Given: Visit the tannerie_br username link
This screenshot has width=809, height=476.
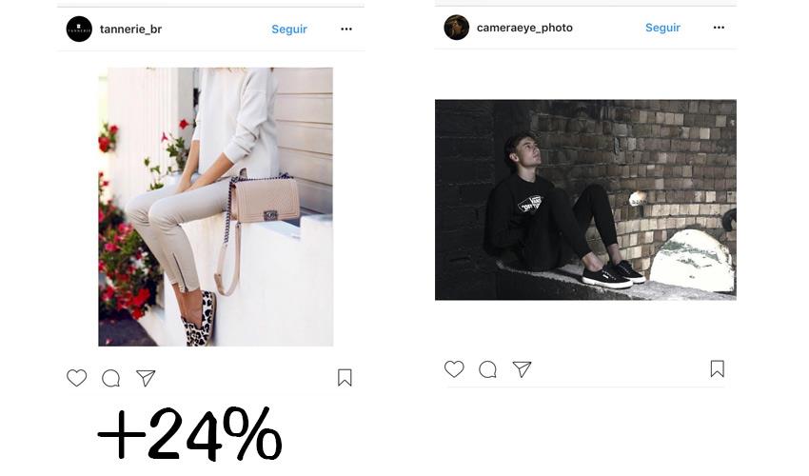Looking at the screenshot, I should [x=130, y=30].
